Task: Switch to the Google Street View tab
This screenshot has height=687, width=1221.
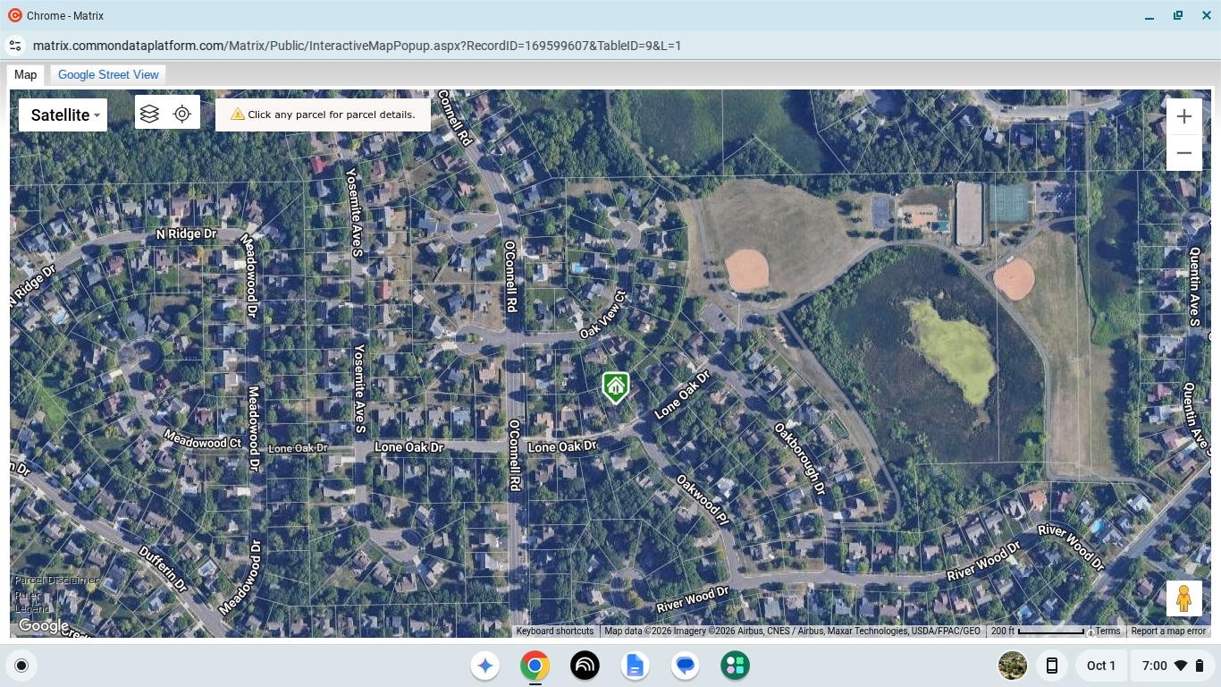Action: (x=108, y=74)
